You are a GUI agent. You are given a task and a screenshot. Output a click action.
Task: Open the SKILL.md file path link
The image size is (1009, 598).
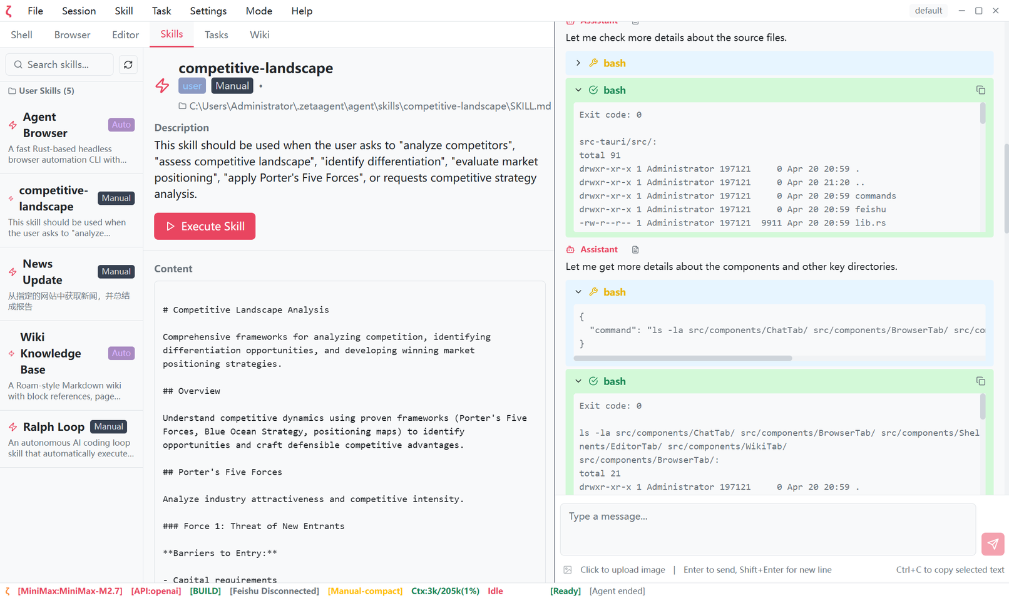click(369, 106)
